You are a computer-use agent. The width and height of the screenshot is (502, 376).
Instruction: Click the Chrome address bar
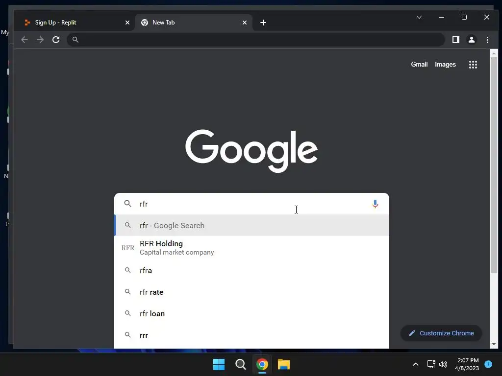(x=255, y=40)
